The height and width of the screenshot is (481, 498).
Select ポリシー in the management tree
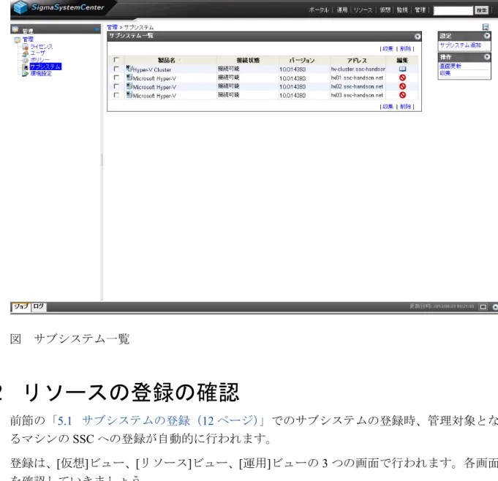[x=40, y=60]
